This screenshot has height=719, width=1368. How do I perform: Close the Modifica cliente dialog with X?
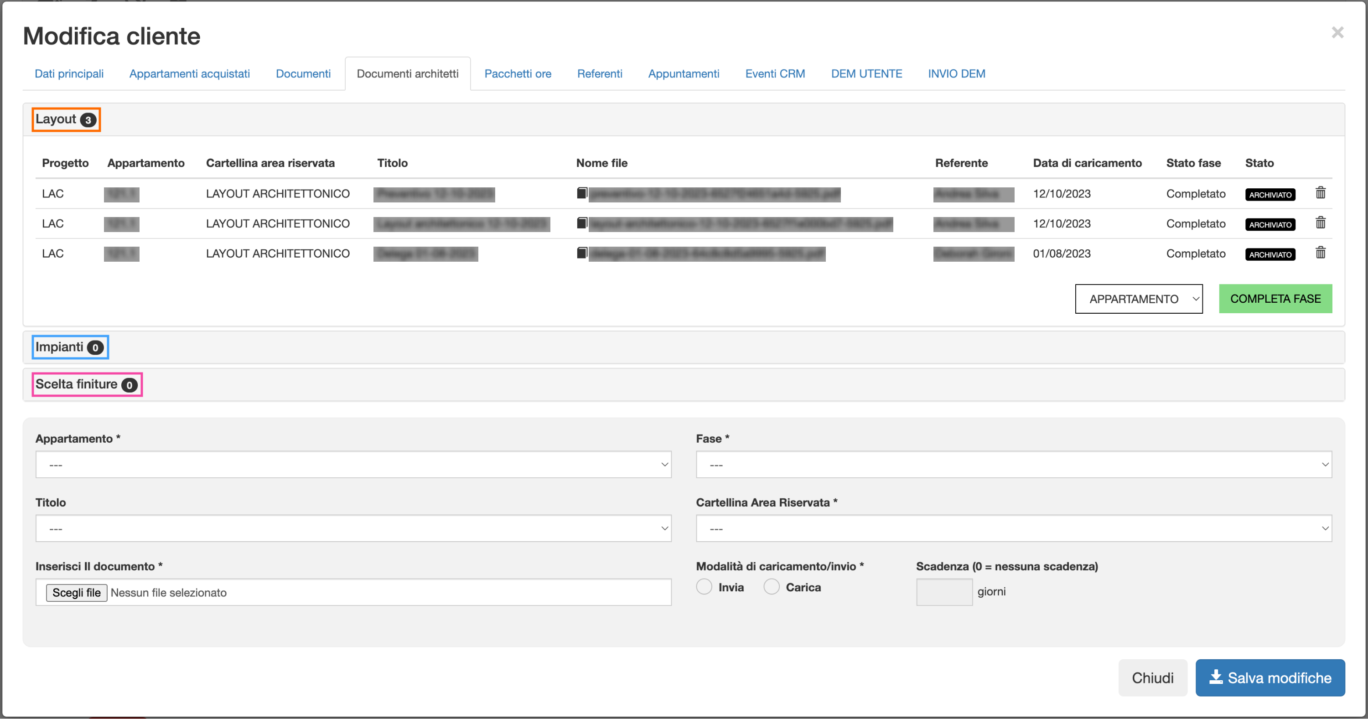pos(1337,33)
